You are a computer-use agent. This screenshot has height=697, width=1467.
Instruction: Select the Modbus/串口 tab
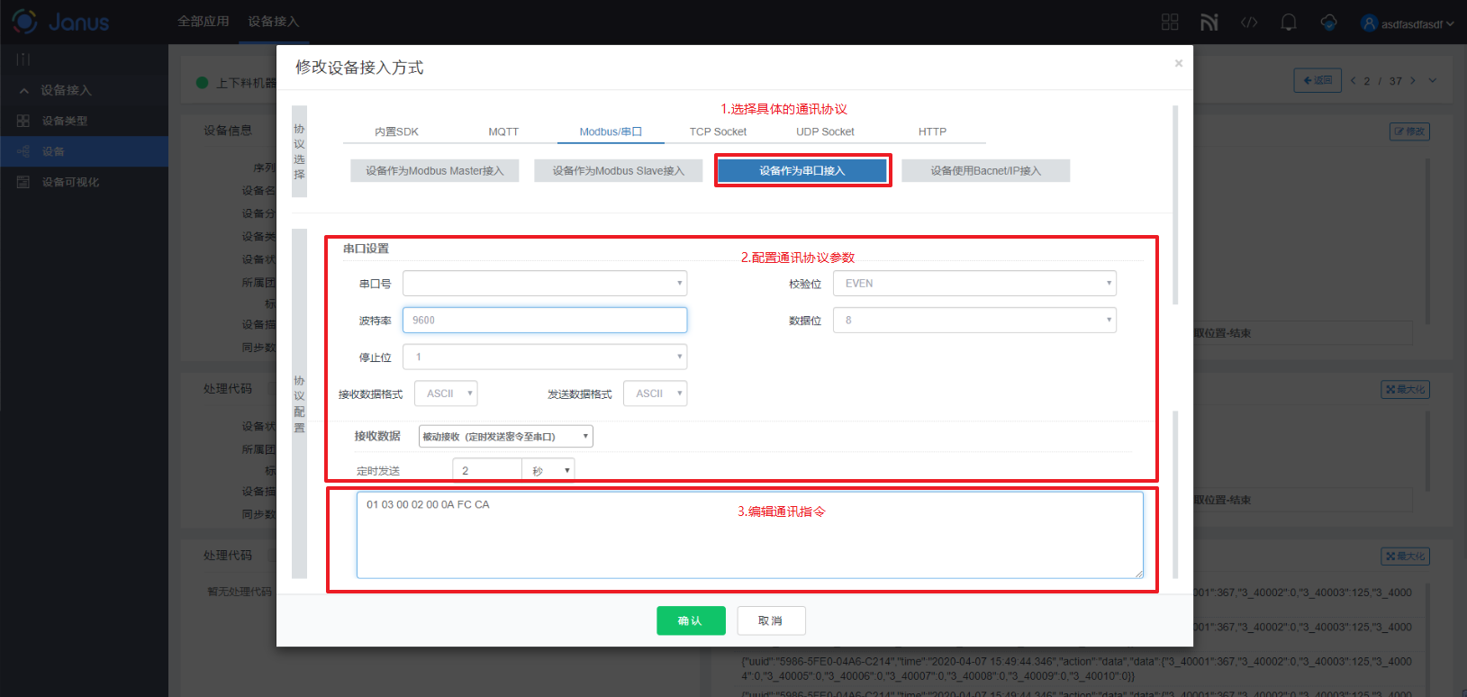tap(611, 131)
